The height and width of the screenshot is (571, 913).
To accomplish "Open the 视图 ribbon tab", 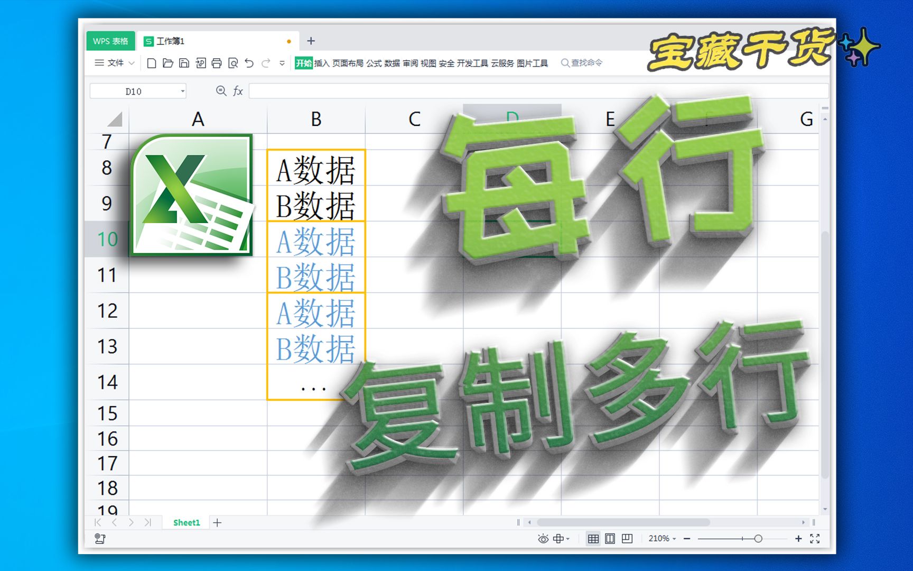I will (428, 63).
